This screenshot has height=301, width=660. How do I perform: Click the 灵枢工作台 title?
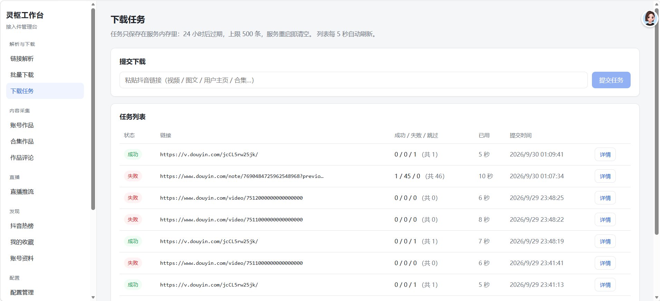pyautogui.click(x=25, y=15)
